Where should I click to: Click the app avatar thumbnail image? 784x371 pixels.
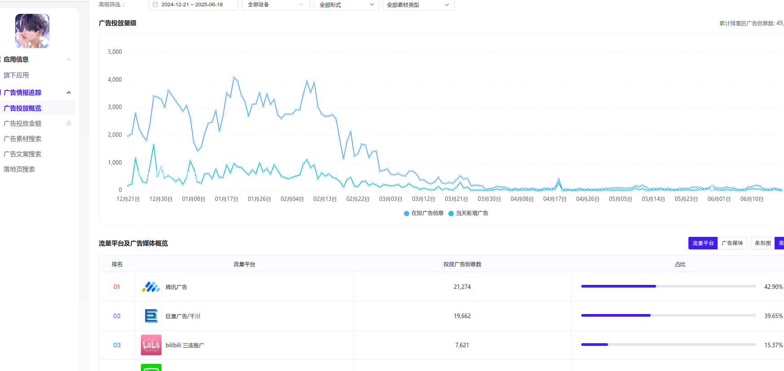[x=32, y=31]
